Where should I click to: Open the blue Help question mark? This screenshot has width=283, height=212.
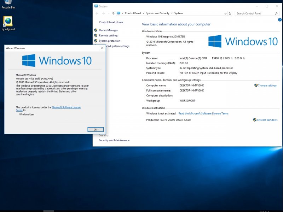pos(280,20)
